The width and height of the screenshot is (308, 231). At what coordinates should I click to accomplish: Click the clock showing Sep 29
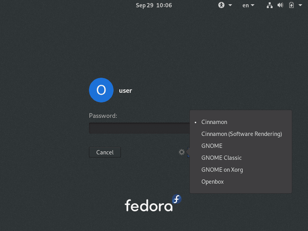point(154,5)
